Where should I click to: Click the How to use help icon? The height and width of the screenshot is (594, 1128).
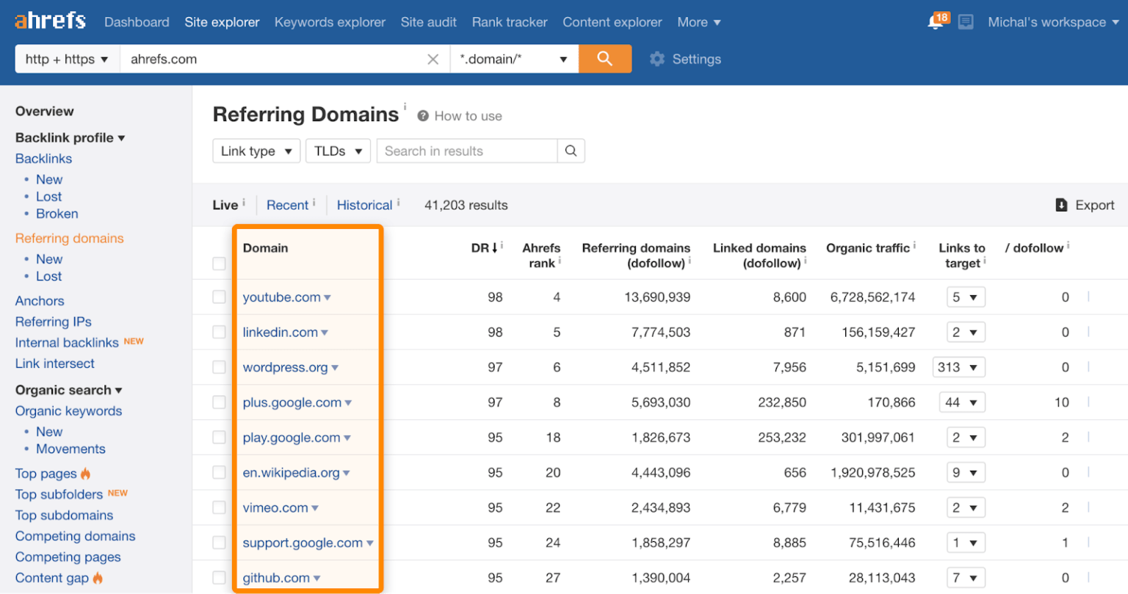(x=423, y=116)
